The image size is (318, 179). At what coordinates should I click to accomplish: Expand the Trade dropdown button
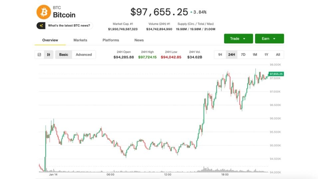[238, 39]
